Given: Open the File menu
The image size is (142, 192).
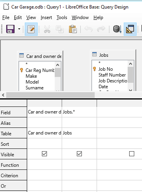Looking at the screenshot, I should click(6, 17).
